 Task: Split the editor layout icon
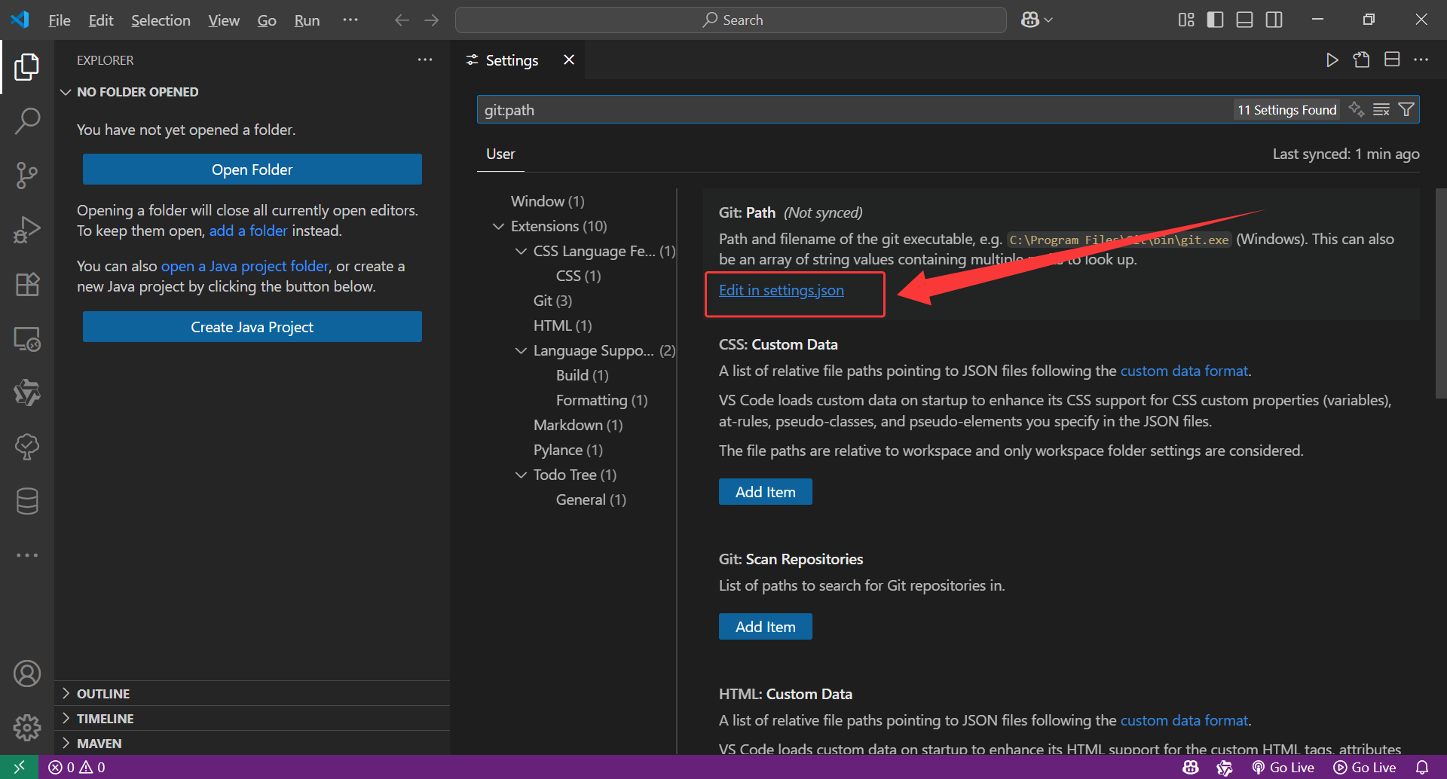[x=1392, y=60]
